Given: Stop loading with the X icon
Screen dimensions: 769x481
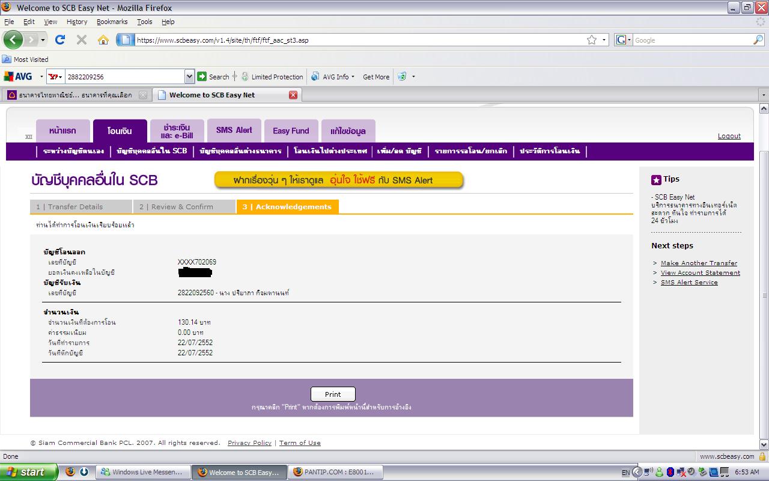Looking at the screenshot, I should pos(82,40).
